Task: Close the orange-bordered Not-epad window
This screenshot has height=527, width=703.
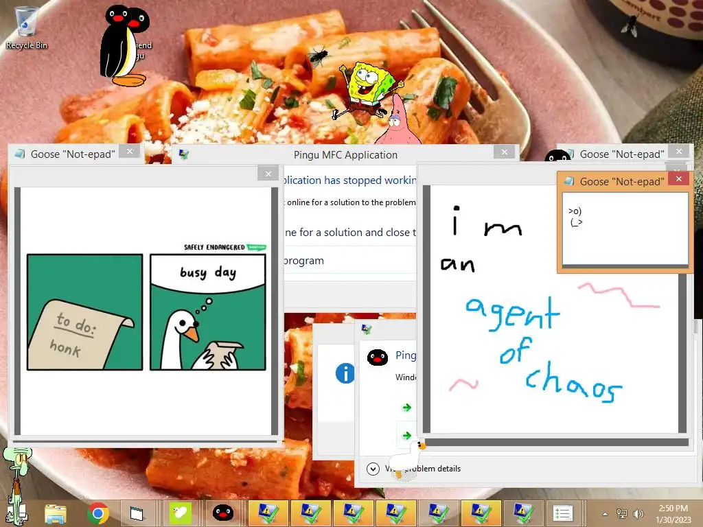Action: tap(679, 179)
